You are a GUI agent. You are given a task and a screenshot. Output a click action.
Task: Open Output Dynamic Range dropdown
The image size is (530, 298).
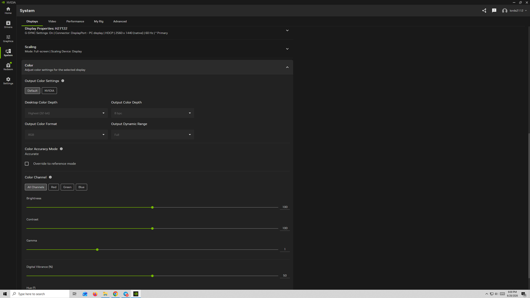(152, 135)
